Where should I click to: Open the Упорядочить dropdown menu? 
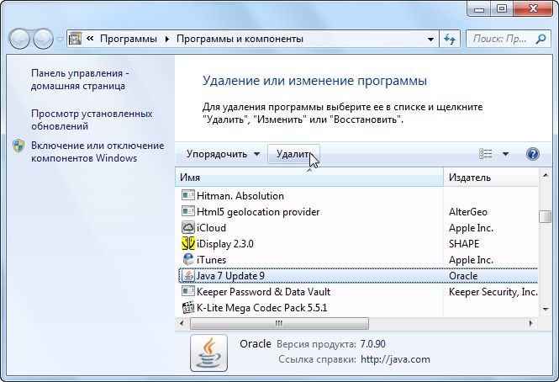click(x=223, y=154)
